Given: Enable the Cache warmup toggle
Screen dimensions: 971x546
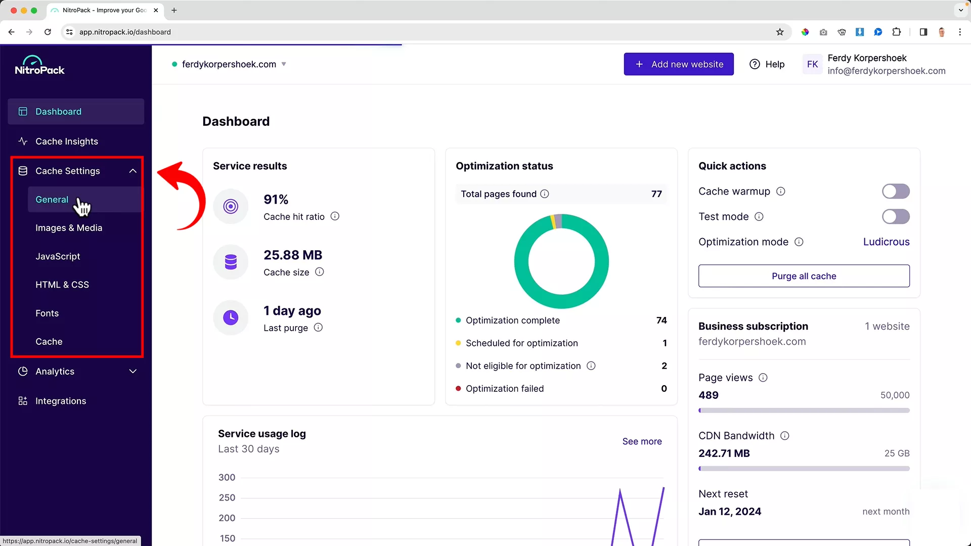Looking at the screenshot, I should pyautogui.click(x=896, y=192).
